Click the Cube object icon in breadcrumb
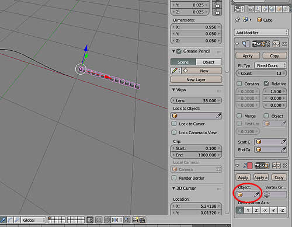This screenshot has height=227, width=292. pos(259,20)
